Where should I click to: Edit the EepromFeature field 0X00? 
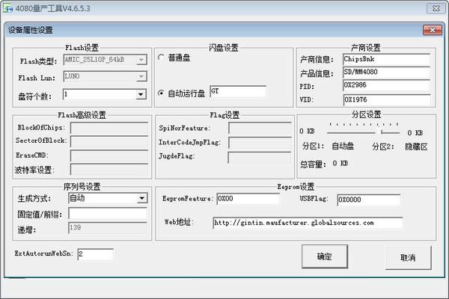[x=248, y=199]
